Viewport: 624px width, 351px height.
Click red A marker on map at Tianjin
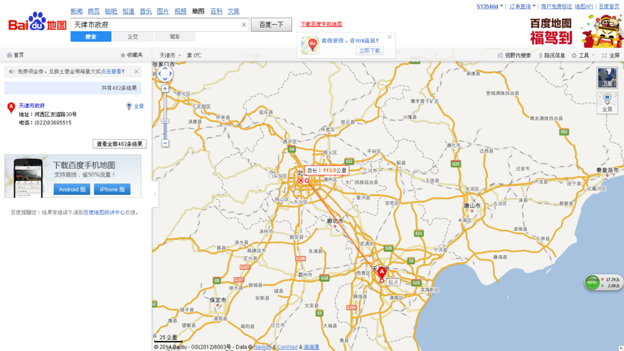pos(382,272)
